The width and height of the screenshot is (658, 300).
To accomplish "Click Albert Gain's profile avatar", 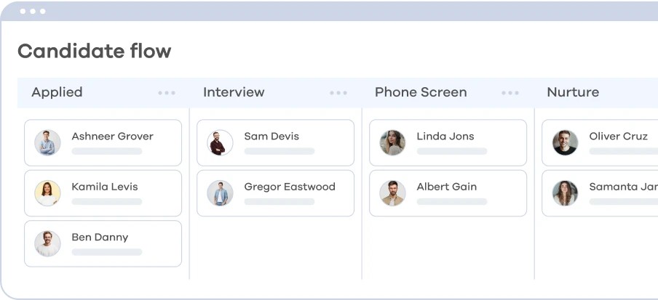I will [x=392, y=193].
